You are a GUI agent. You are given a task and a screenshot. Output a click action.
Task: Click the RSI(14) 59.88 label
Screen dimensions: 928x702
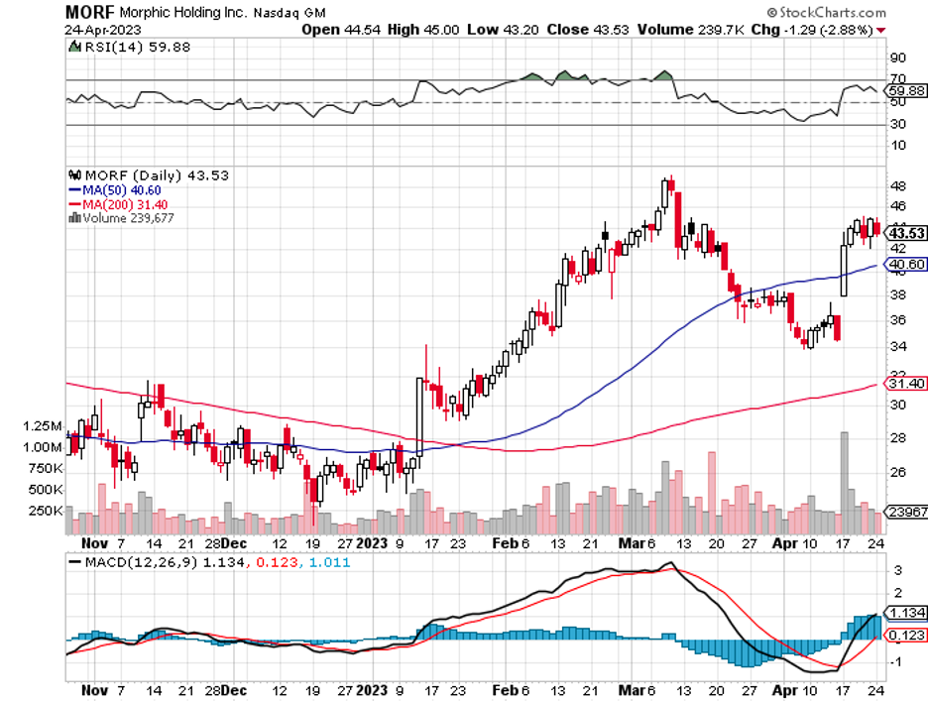pos(137,47)
